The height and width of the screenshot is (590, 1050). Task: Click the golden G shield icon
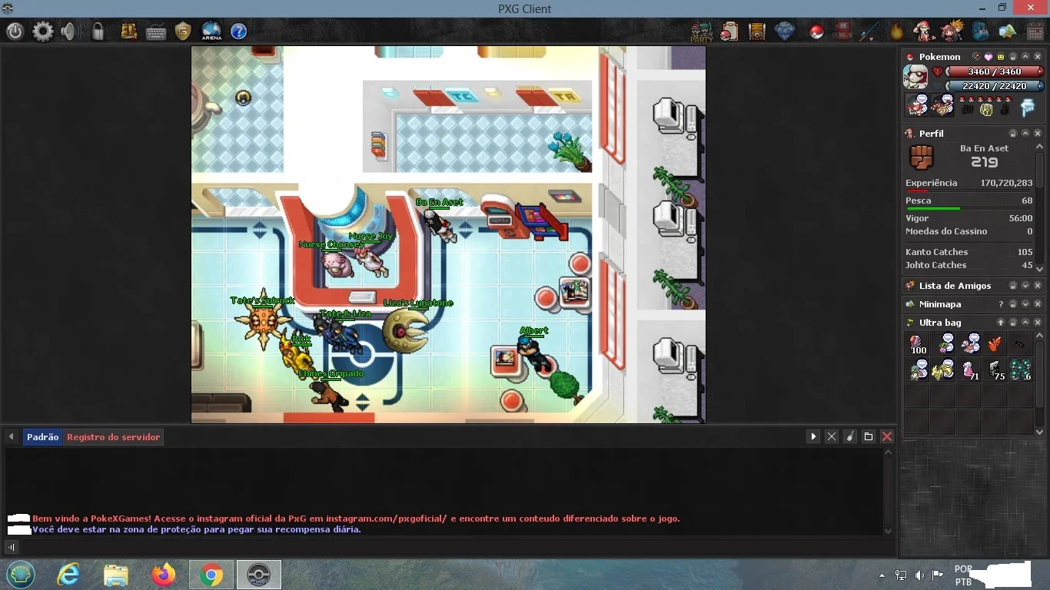(183, 31)
